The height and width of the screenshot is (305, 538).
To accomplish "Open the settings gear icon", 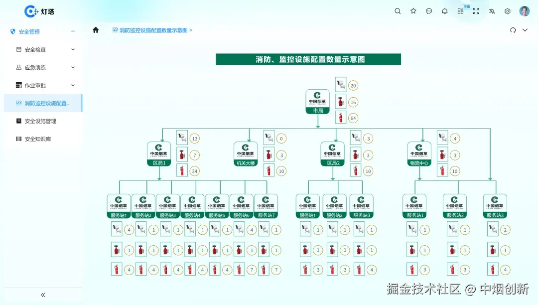I will [507, 11].
